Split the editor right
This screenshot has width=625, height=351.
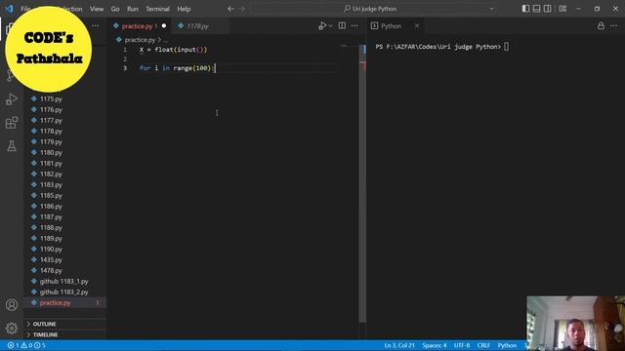pyautogui.click(x=342, y=26)
